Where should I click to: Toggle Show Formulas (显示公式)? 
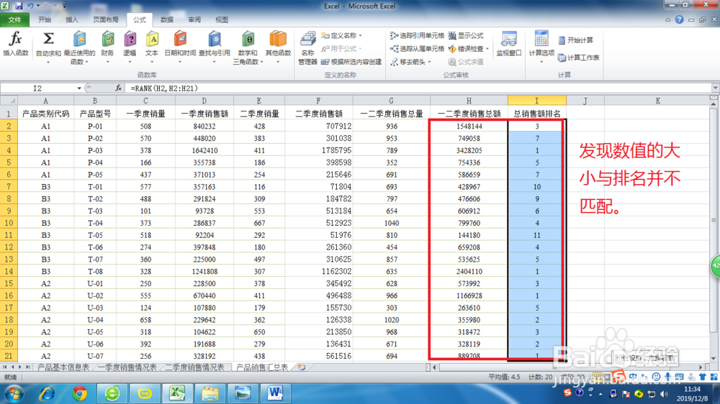click(x=466, y=35)
